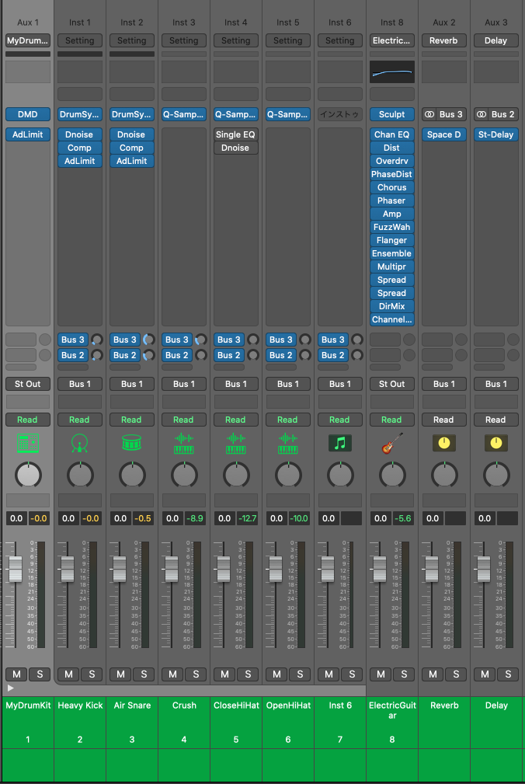Mute the MyDrumKit channel
This screenshot has height=784, width=525.
pyautogui.click(x=16, y=674)
